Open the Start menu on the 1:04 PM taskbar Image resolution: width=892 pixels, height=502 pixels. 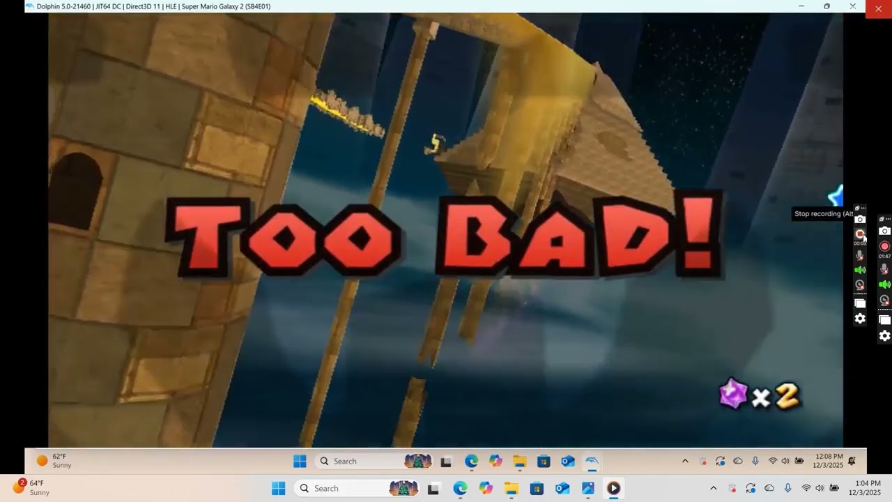click(x=278, y=488)
